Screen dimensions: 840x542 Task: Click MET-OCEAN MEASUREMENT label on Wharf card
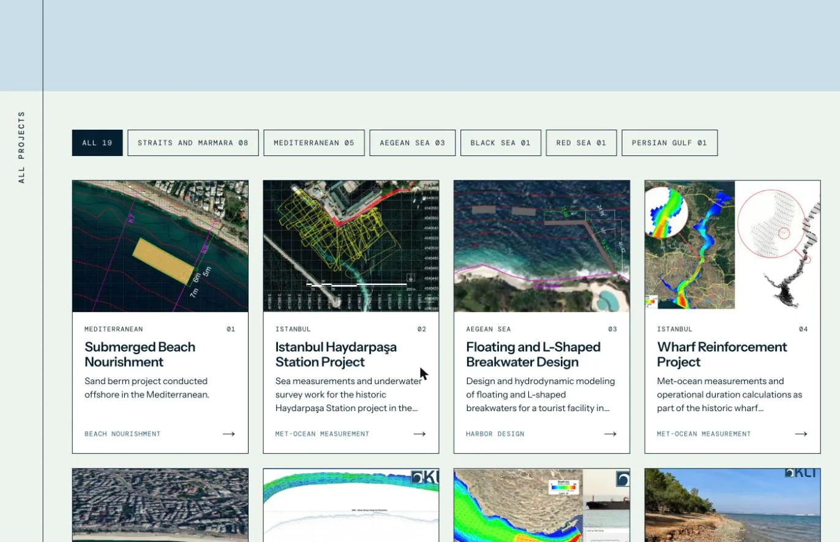pyautogui.click(x=703, y=434)
